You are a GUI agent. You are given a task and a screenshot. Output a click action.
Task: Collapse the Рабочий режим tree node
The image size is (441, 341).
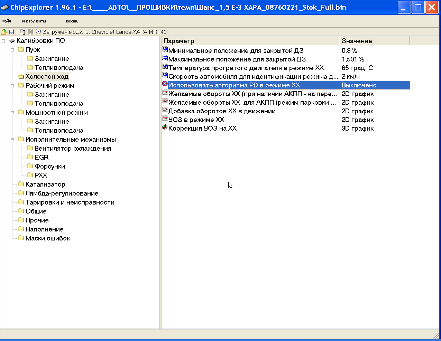pos(12,86)
